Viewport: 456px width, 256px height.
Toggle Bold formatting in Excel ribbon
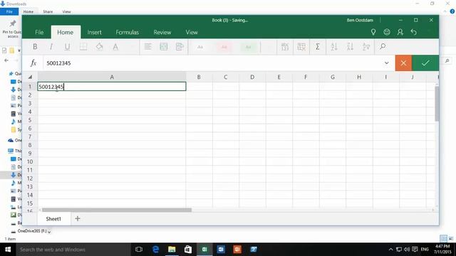tap(35, 47)
